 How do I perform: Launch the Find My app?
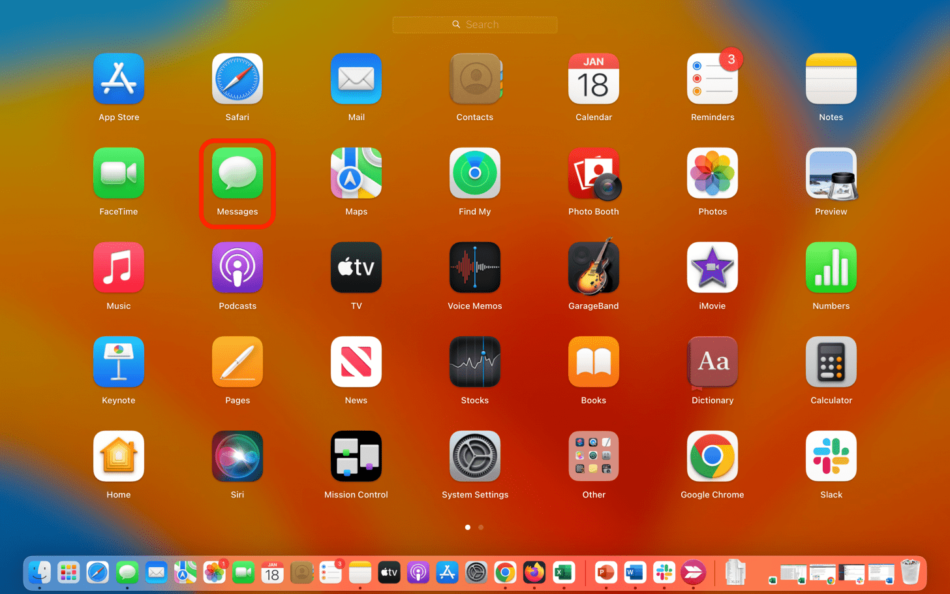474,174
